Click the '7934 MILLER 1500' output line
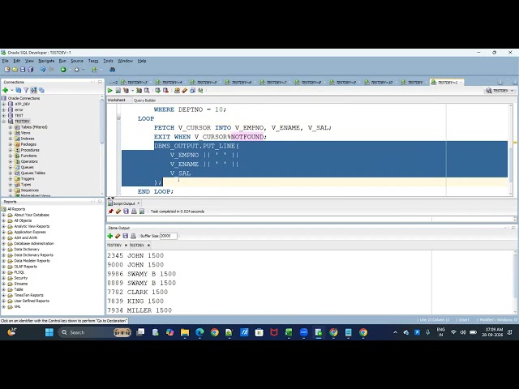The width and height of the screenshot is (519, 389). pos(139,310)
